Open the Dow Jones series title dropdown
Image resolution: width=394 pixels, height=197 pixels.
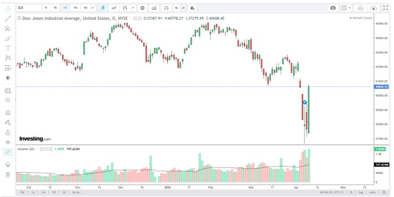click(x=130, y=18)
